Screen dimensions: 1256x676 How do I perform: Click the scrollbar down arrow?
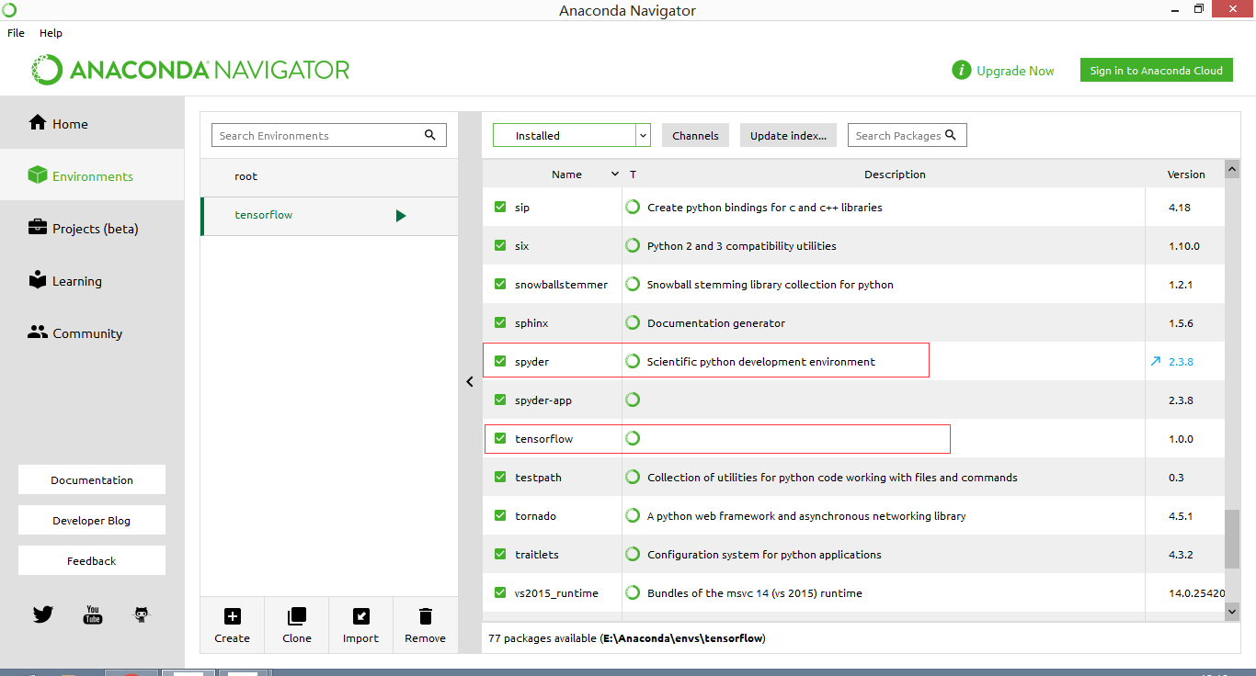[x=1232, y=611]
